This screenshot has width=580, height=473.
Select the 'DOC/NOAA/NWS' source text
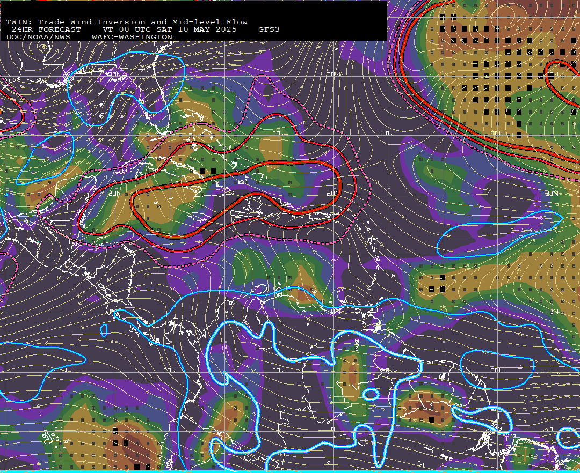38,38
